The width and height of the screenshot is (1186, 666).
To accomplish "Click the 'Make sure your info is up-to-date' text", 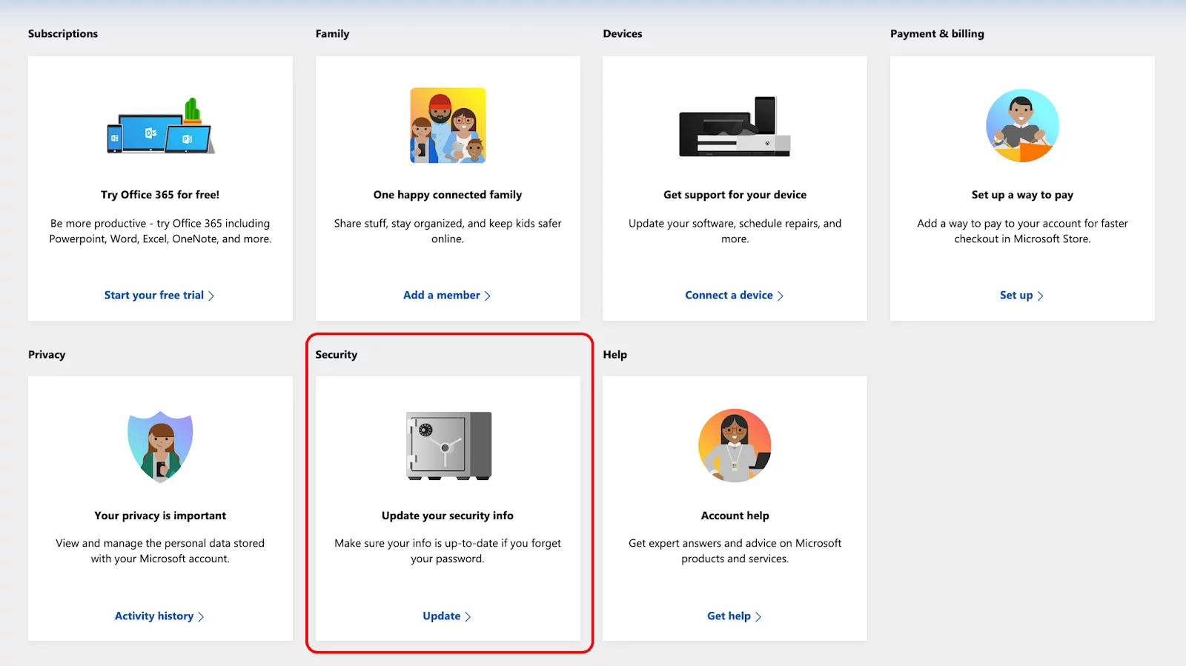I will coord(448,551).
